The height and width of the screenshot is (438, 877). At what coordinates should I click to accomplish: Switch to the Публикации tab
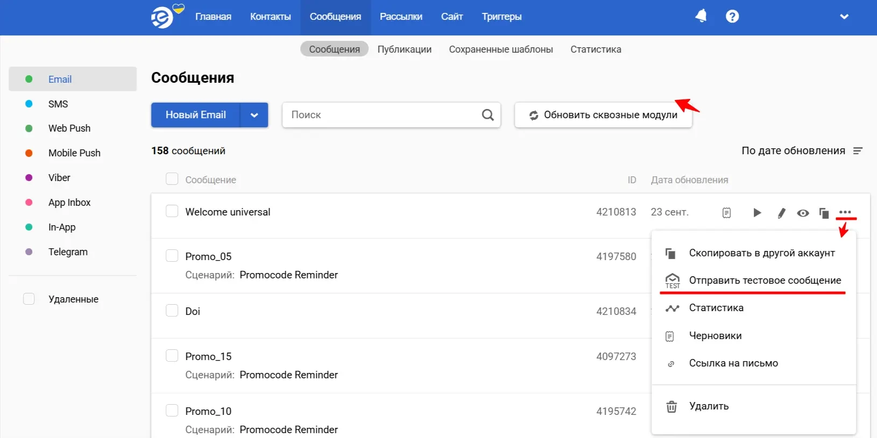(x=404, y=49)
